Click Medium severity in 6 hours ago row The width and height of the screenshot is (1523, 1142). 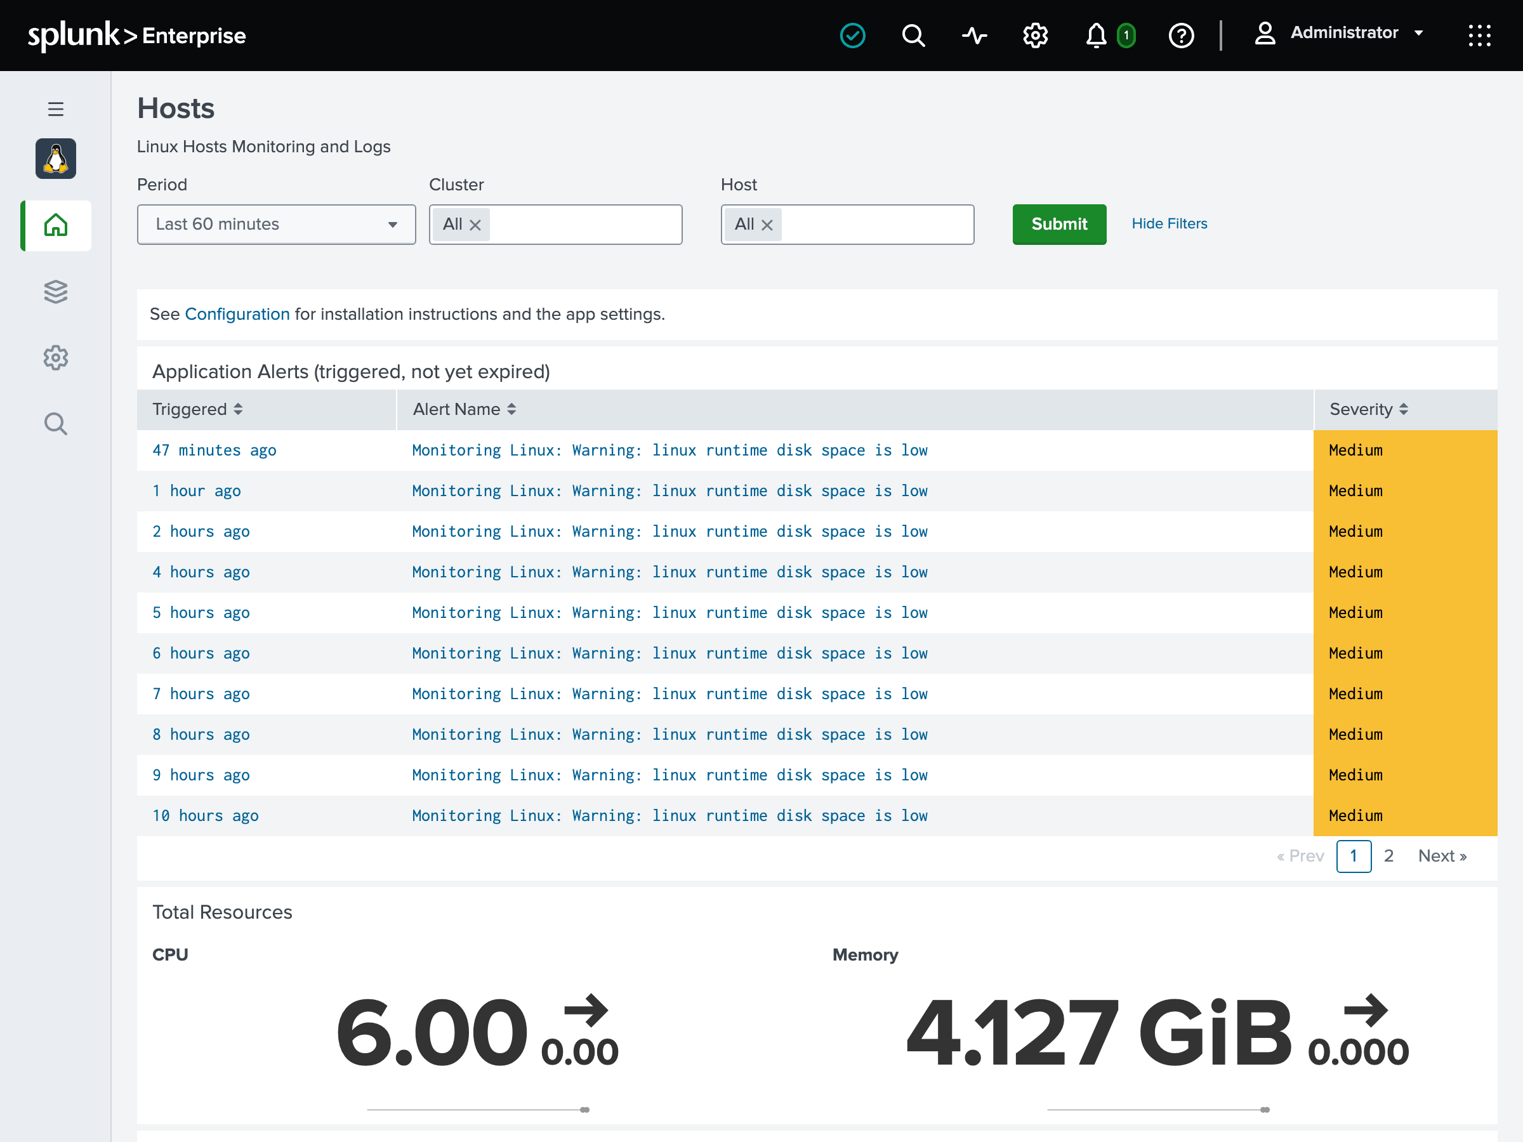[x=1404, y=653]
